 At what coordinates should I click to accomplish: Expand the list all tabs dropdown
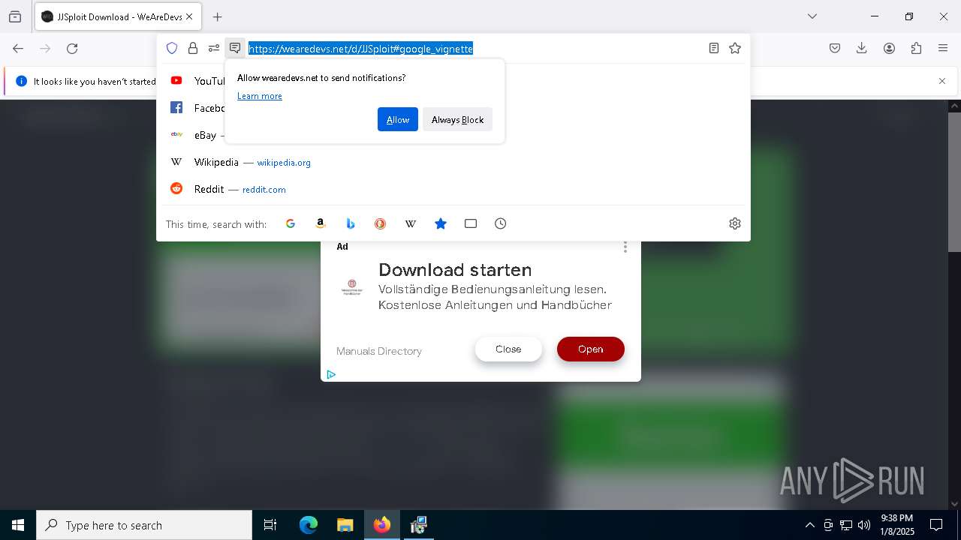coord(812,16)
